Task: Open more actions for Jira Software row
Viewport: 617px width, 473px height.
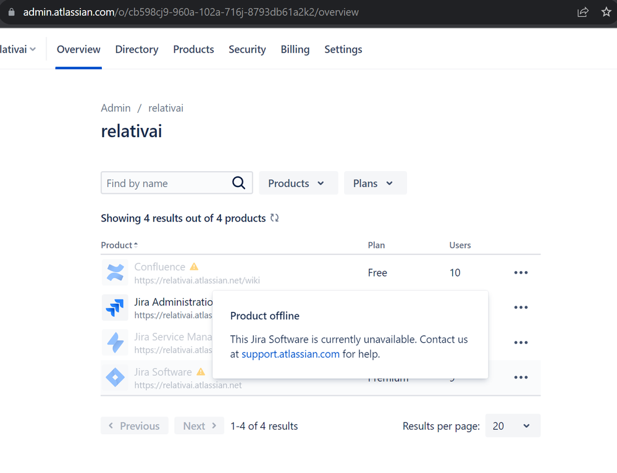Action: (521, 377)
